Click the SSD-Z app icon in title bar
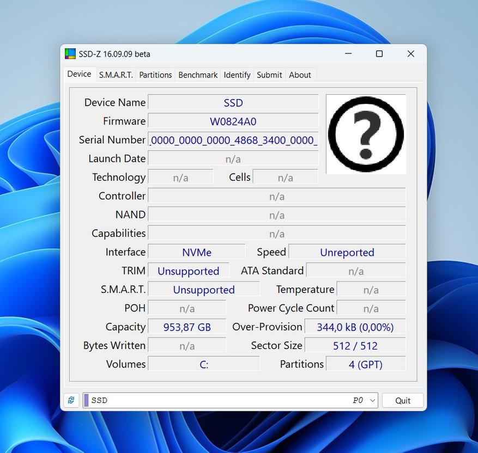This screenshot has height=453, width=478. click(x=70, y=54)
